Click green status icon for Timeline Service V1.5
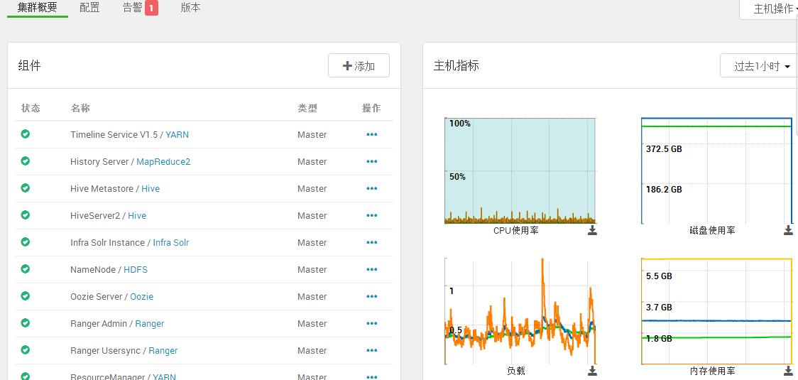798x380 pixels. tap(25, 134)
